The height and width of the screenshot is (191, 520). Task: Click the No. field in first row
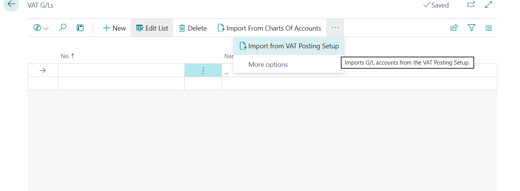pyautogui.click(x=121, y=71)
